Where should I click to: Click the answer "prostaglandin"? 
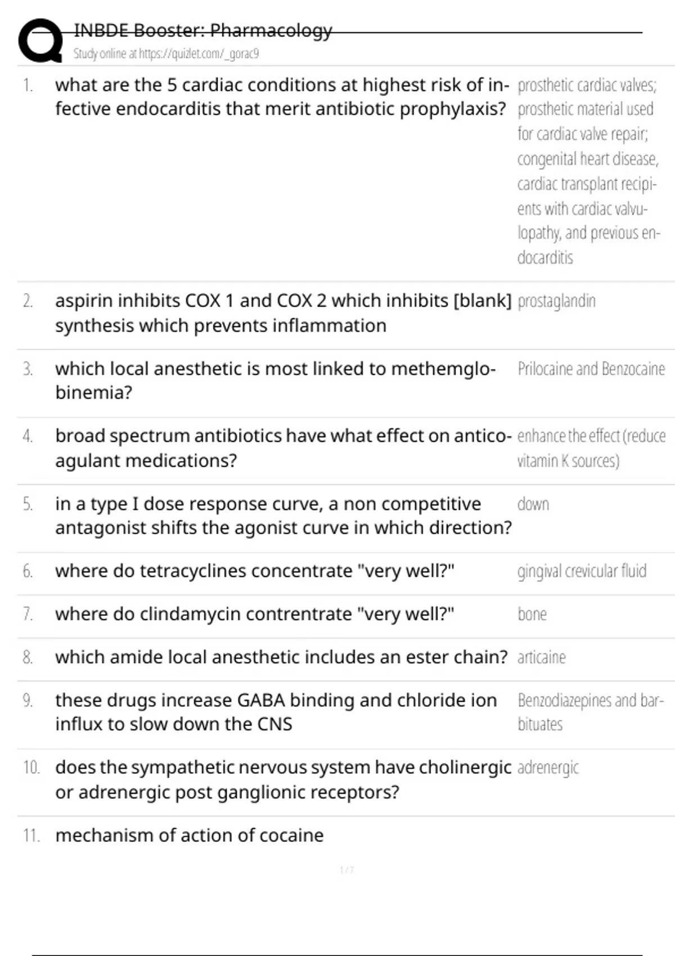pos(556,301)
